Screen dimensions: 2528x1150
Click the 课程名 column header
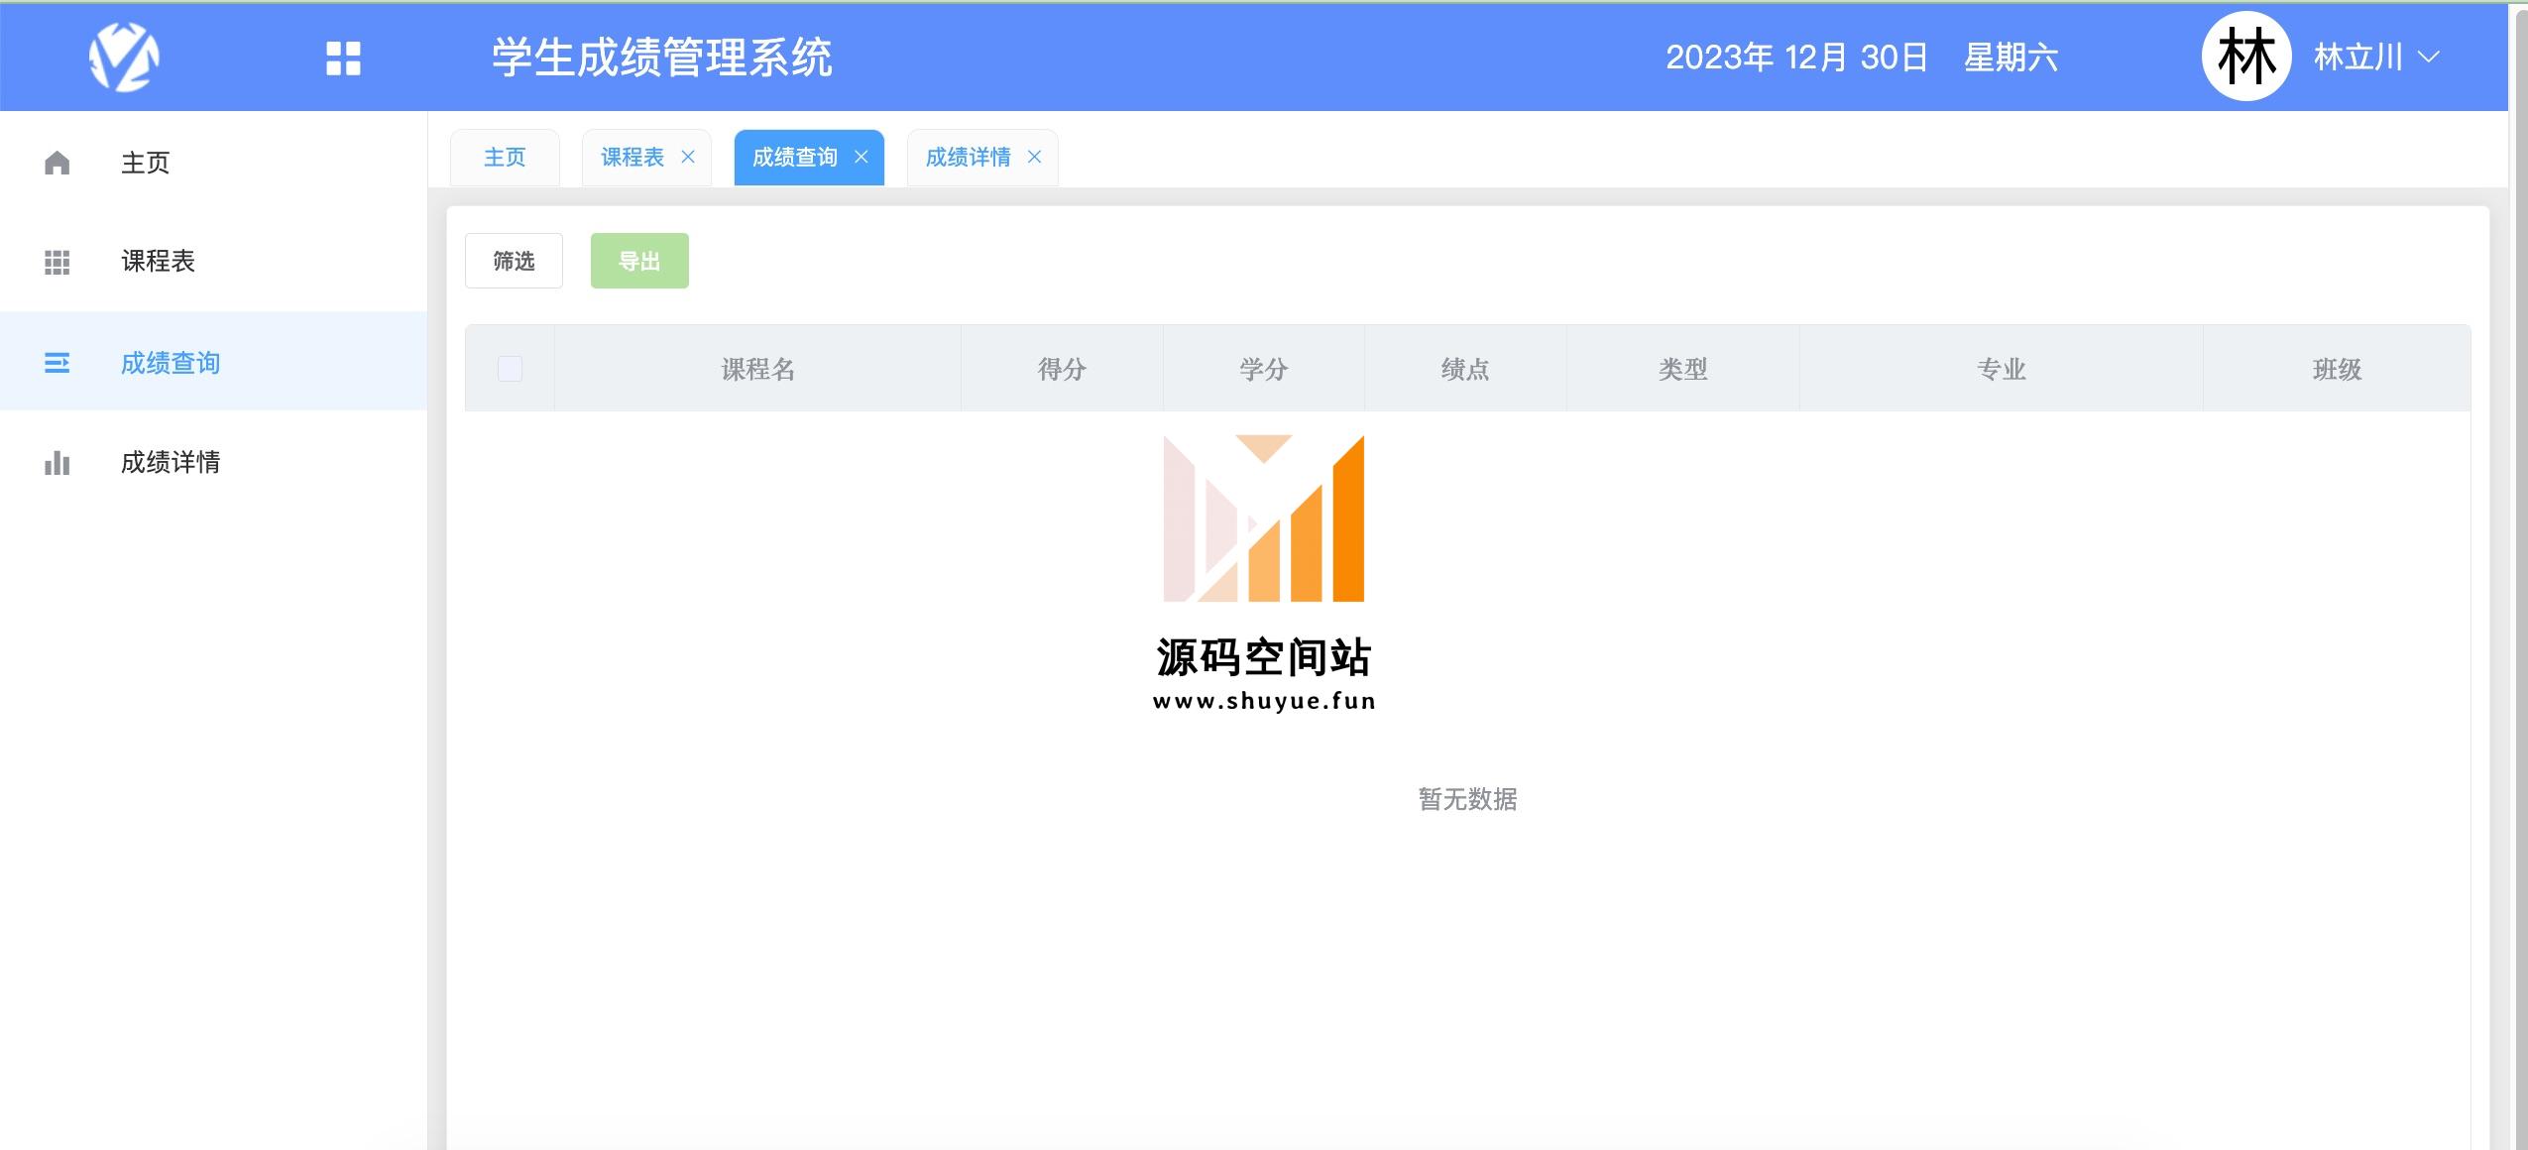(757, 369)
